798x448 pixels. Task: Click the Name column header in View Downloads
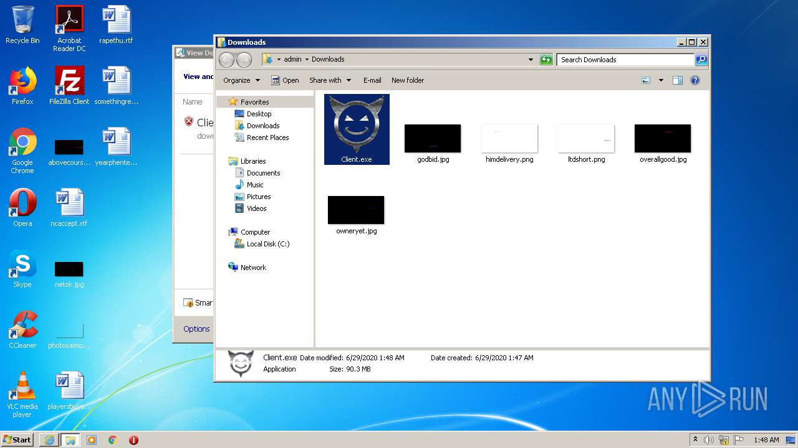pos(193,102)
